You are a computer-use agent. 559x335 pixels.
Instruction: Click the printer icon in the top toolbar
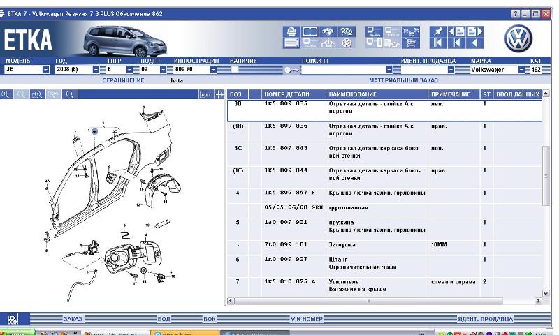291,31
